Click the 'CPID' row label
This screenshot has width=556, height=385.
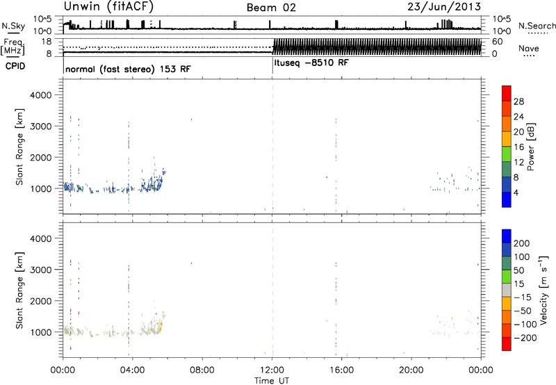15,66
